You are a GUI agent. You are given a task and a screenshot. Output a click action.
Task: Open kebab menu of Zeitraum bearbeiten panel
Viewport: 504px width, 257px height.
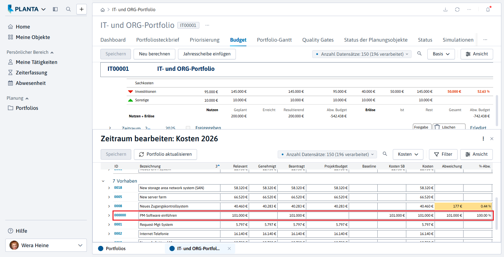pos(483,139)
